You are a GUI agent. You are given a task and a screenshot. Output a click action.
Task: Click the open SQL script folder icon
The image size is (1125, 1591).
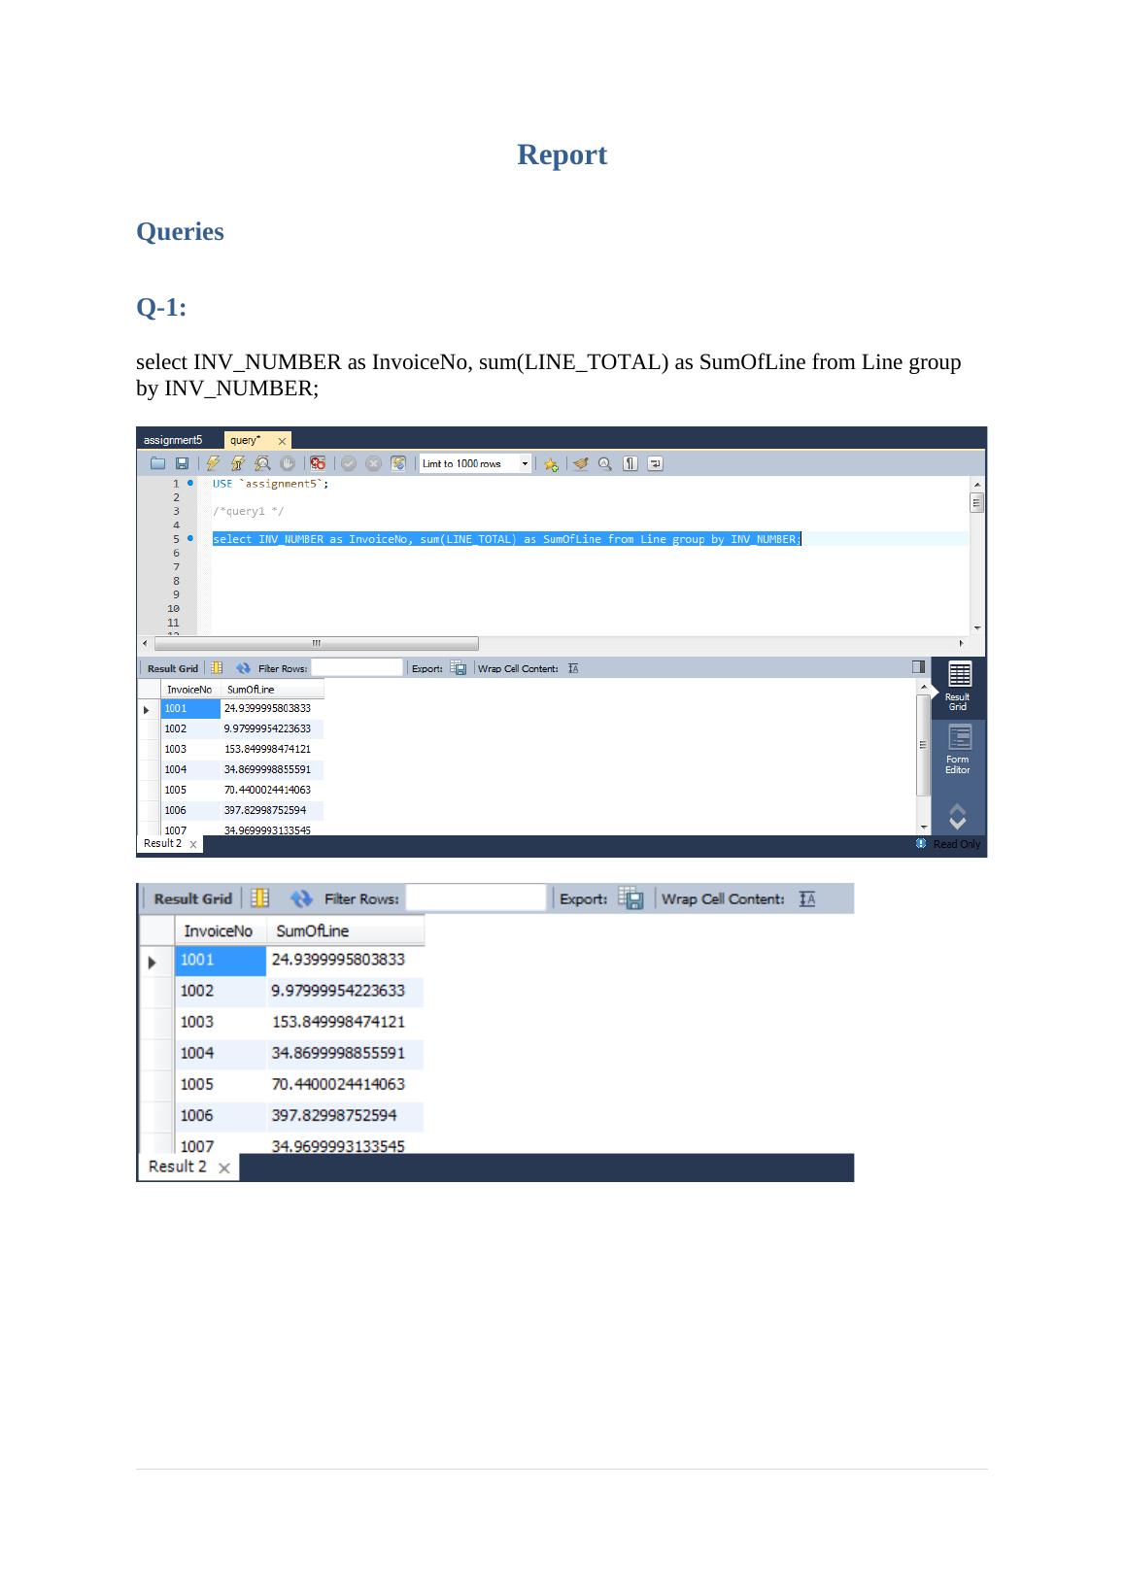(x=157, y=464)
